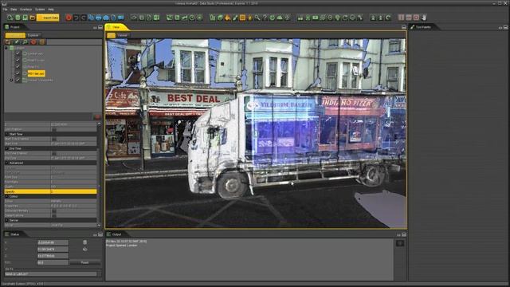Viewport: 510px width, 287px height.
Task: Open the Data menu
Action: click(x=14, y=10)
